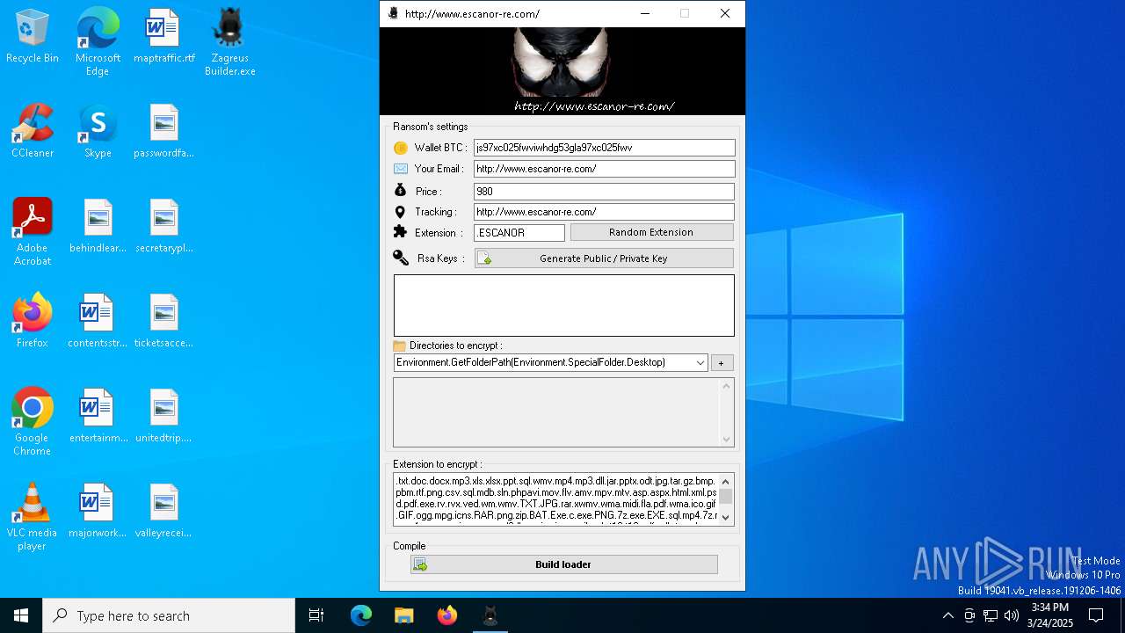Open the network status tray icon

[x=991, y=615]
